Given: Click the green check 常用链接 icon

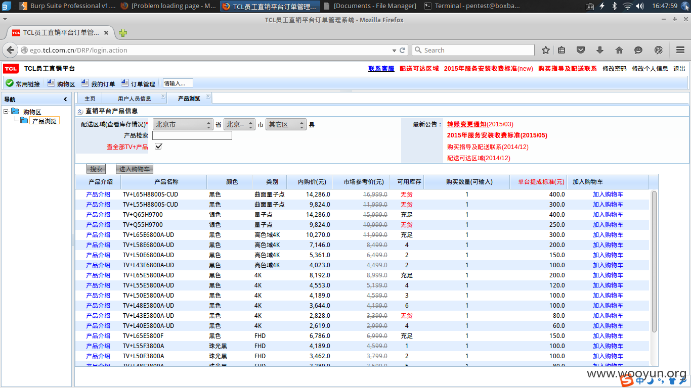Looking at the screenshot, I should [x=10, y=83].
